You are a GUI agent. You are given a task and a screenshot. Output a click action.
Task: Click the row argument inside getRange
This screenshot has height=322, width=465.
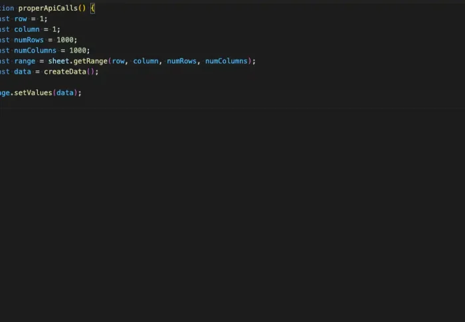(x=118, y=61)
